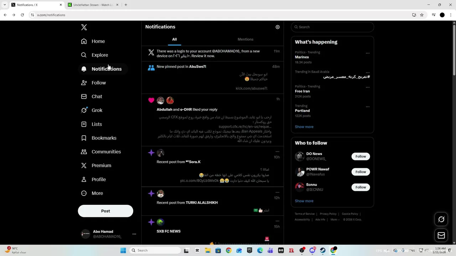
Task: Open the Privacy Policy link
Action: pos(328,214)
